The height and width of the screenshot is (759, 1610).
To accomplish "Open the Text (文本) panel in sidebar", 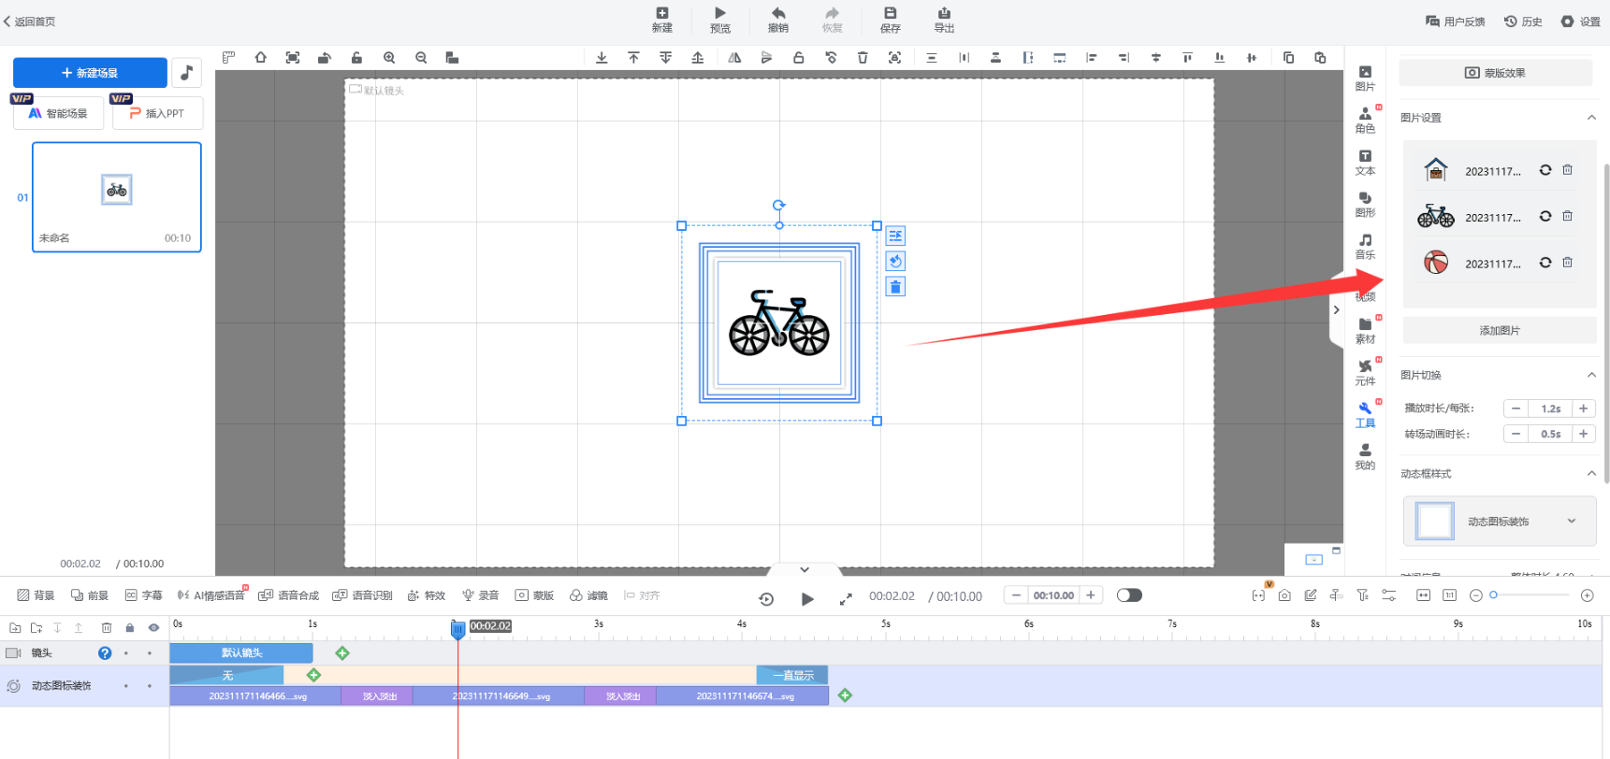I will click(1365, 163).
